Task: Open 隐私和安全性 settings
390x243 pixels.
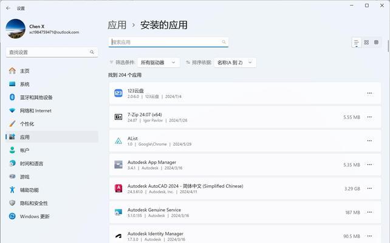Action: (52, 203)
